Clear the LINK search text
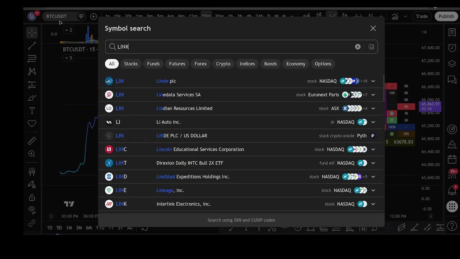460x259 pixels. click(358, 47)
